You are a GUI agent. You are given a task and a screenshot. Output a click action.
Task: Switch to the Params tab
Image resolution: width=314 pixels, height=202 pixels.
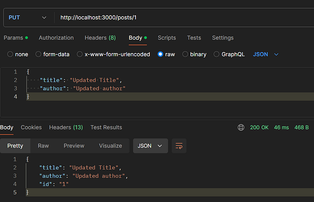click(16, 38)
